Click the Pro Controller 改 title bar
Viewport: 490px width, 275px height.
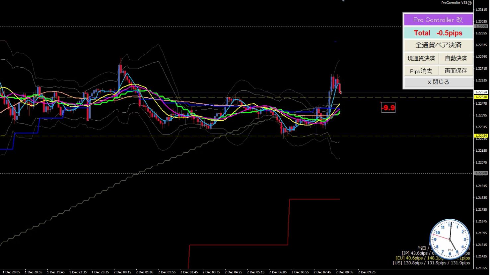(x=438, y=20)
